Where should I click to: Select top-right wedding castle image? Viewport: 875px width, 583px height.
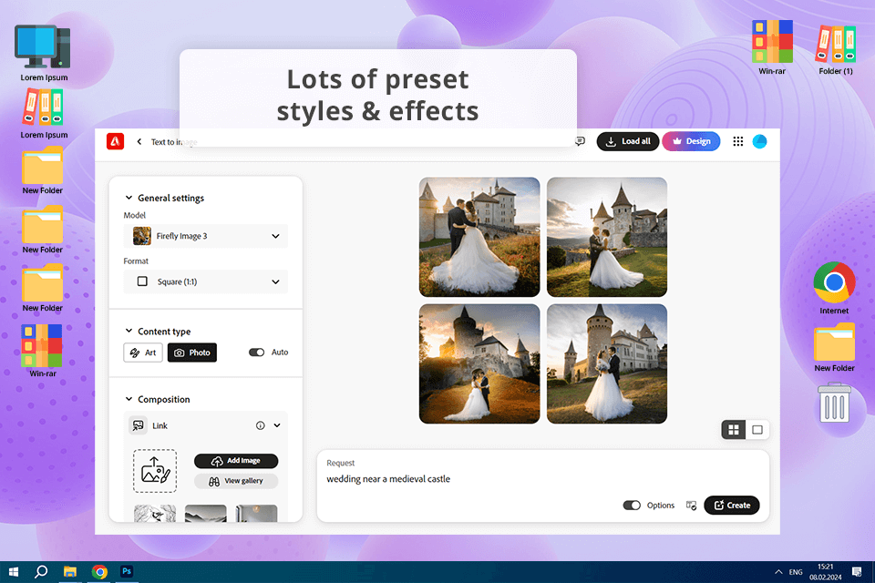[x=607, y=237]
